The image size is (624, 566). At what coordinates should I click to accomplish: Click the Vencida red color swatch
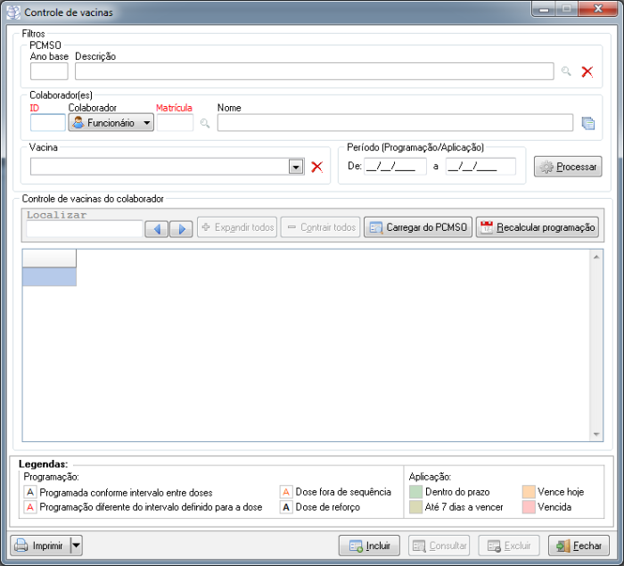[x=529, y=507]
